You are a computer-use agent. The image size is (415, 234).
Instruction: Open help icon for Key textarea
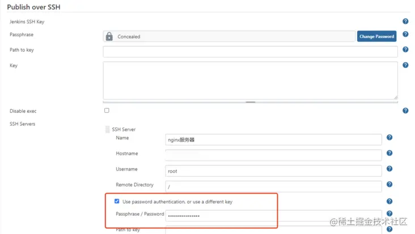[405, 65]
